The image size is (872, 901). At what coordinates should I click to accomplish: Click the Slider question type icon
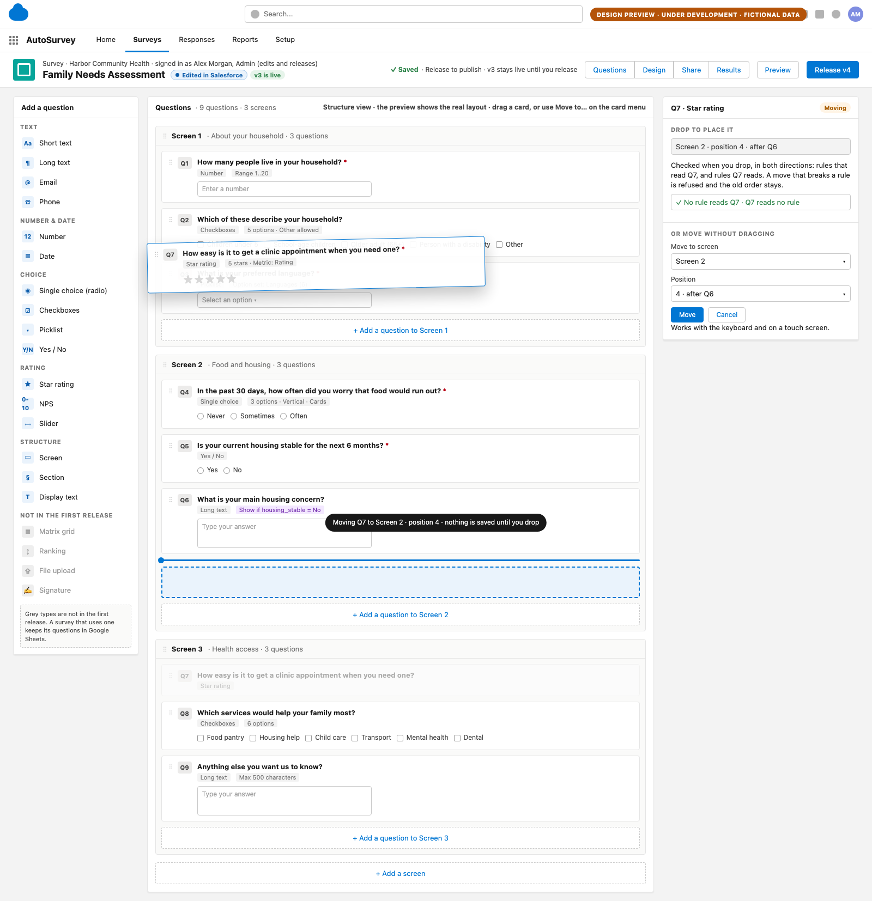coord(28,424)
